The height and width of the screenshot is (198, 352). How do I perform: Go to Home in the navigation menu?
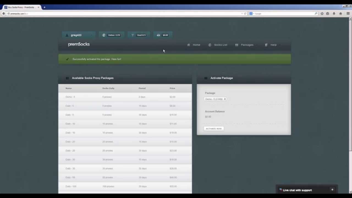pyautogui.click(x=196, y=45)
